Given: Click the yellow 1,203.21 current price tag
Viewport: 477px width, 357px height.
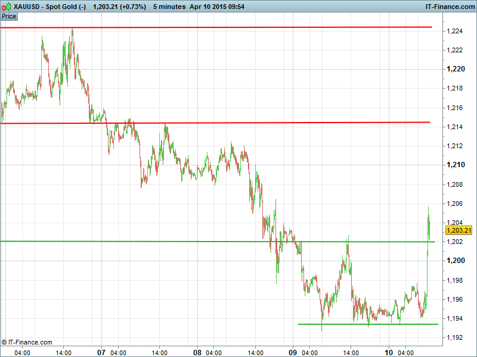Looking at the screenshot, I should [x=459, y=230].
